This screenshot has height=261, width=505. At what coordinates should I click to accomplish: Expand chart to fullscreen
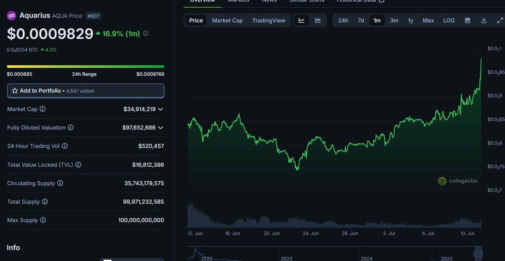500,20
